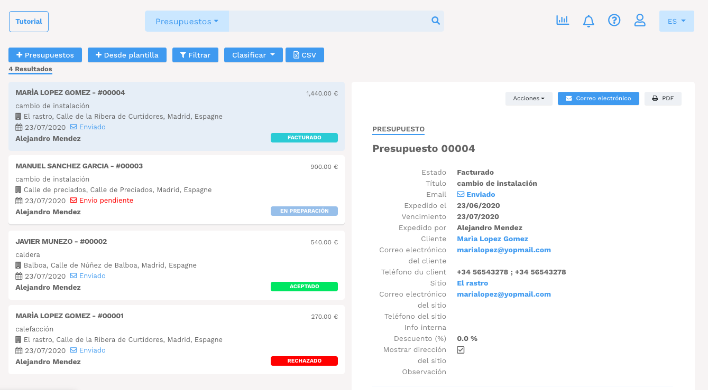Toggle the Mostrar dirección del sitio checkbox
Image resolution: width=708 pixels, height=390 pixels.
click(461, 349)
